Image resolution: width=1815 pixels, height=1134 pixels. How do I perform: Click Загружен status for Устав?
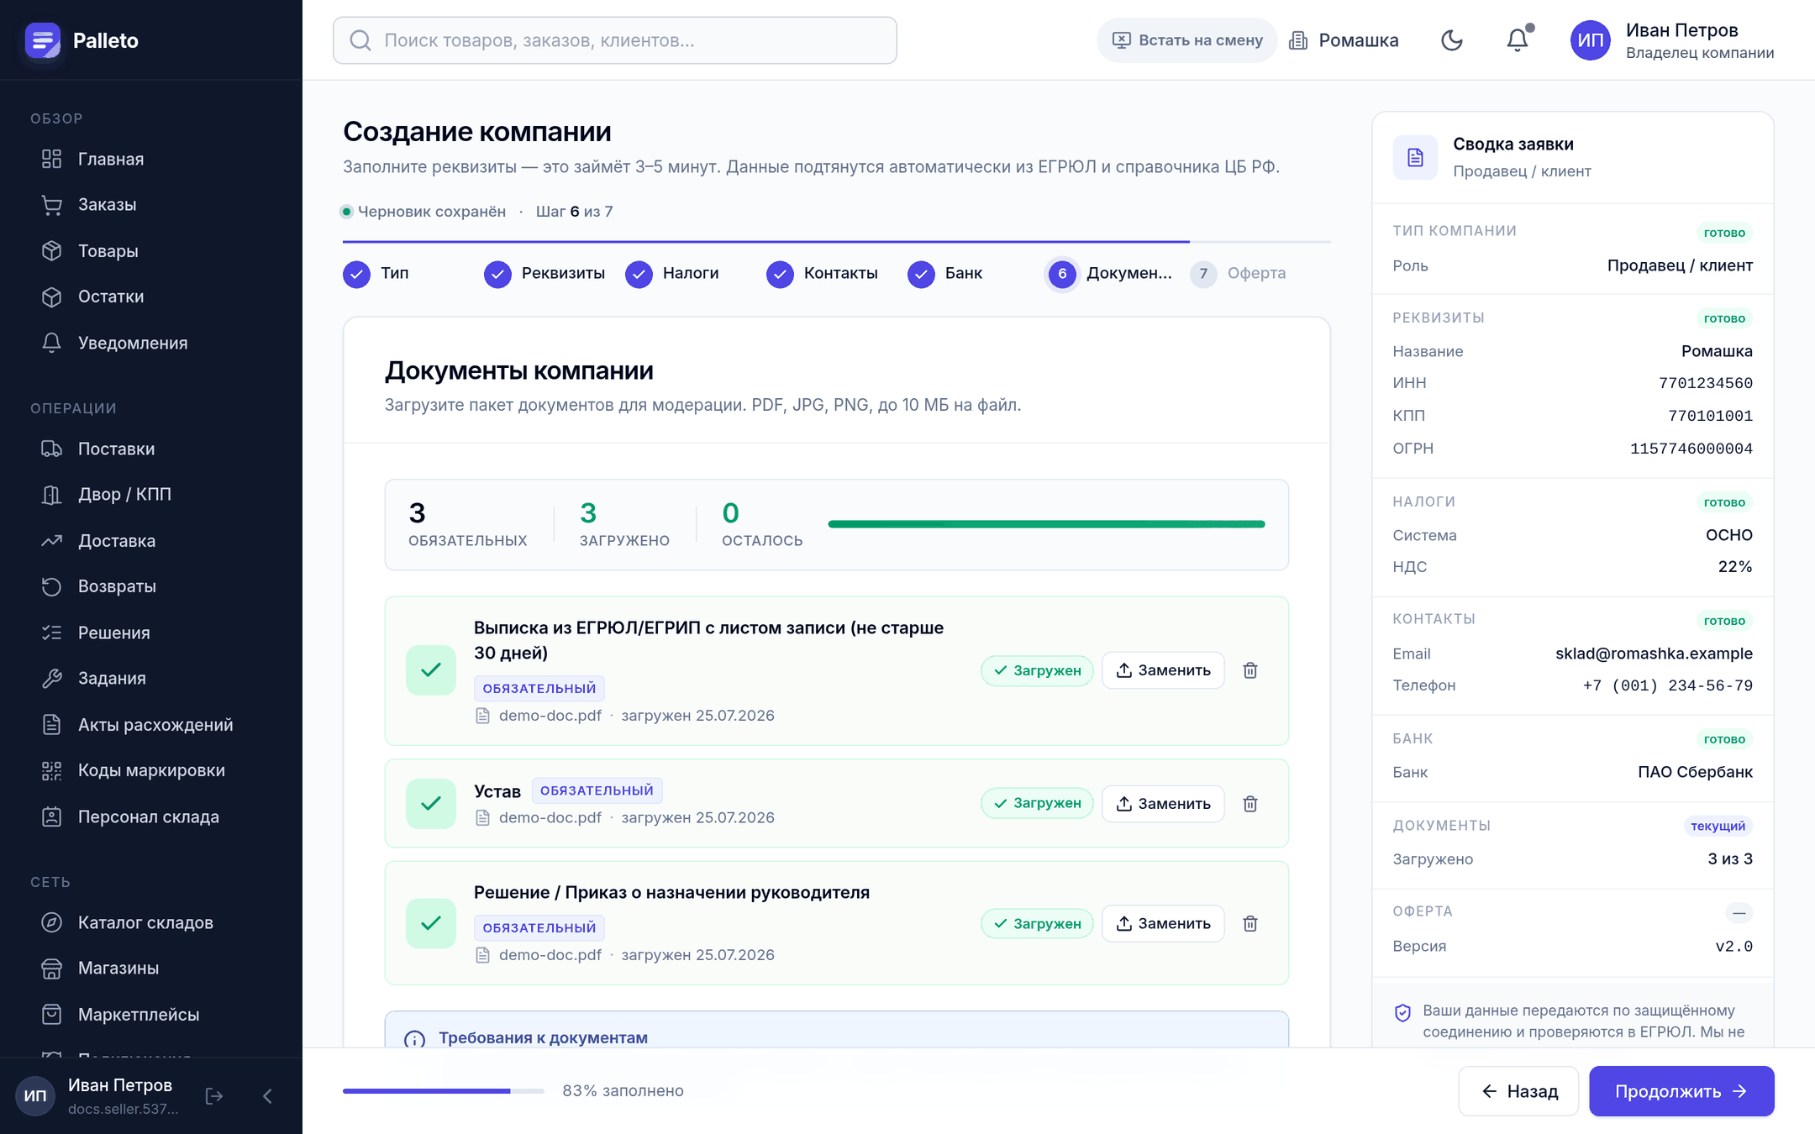[x=1037, y=804]
